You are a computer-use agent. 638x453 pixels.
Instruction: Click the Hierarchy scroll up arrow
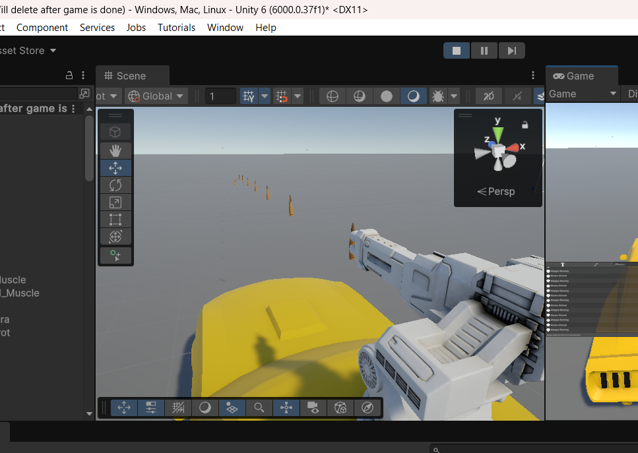(x=90, y=109)
